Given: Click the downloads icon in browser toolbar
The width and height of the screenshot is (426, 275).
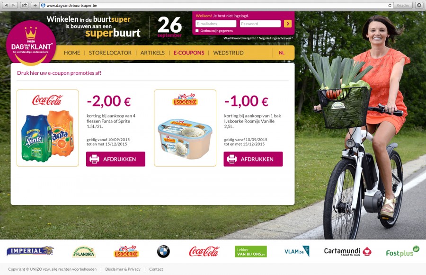Looking at the screenshot, I should point(419,5).
